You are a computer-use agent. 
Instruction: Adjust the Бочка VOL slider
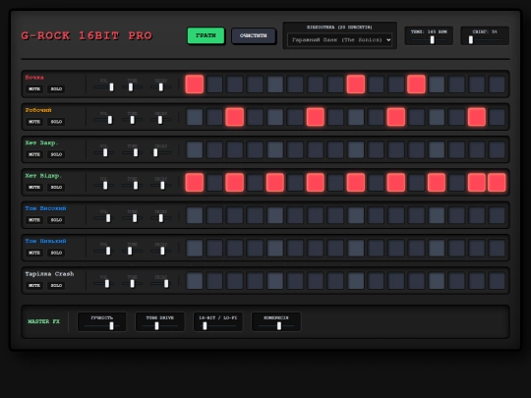(103, 87)
